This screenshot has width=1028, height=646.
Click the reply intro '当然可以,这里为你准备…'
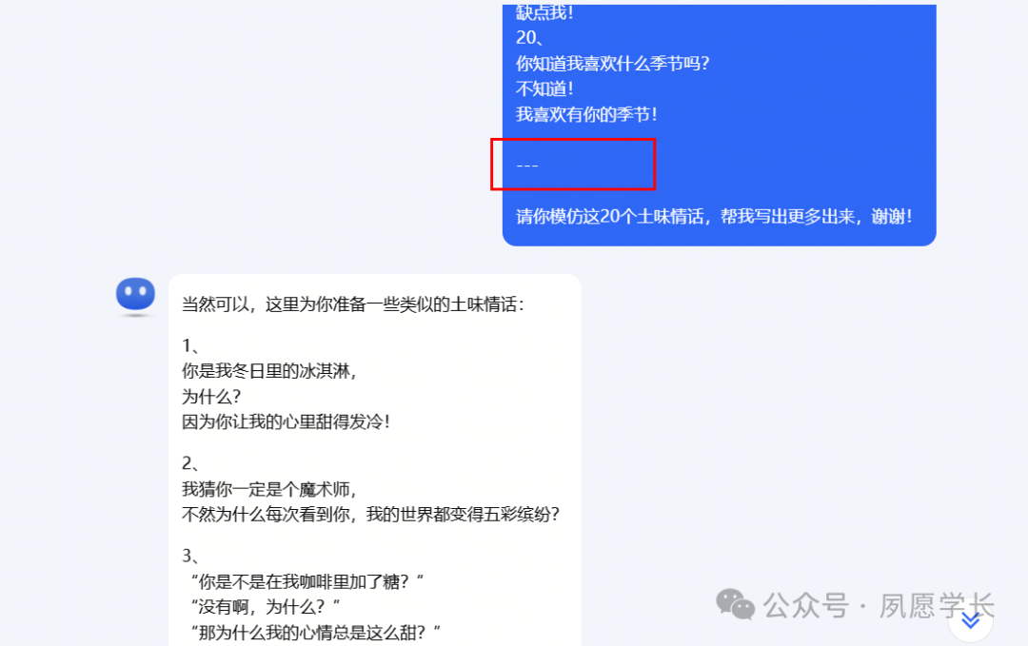point(353,304)
